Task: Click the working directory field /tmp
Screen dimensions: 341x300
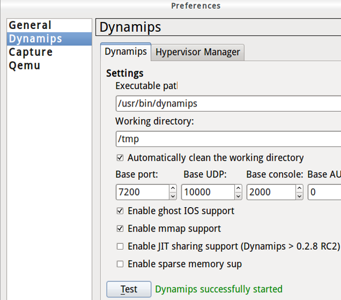Action: [x=228, y=139]
